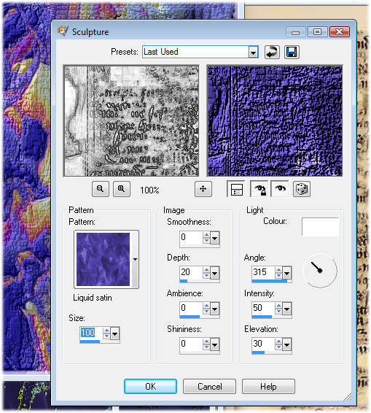Click the white light Colour swatch
Image resolution: width=371 pixels, height=413 pixels.
320,227
